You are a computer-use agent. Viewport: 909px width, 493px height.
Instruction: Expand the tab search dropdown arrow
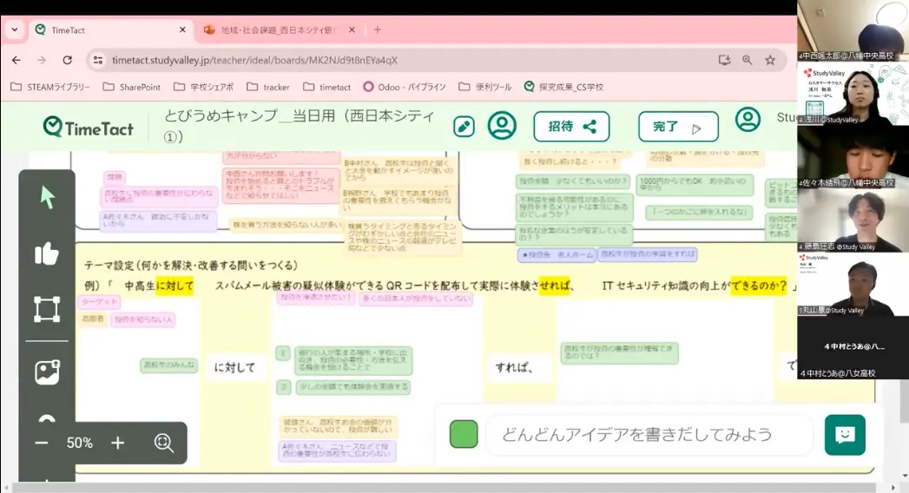(x=15, y=30)
